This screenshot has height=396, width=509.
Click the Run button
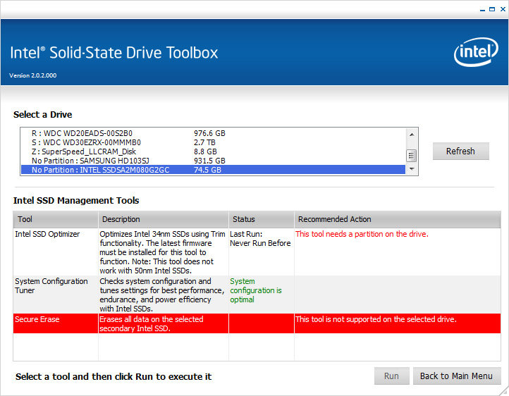[391, 376]
